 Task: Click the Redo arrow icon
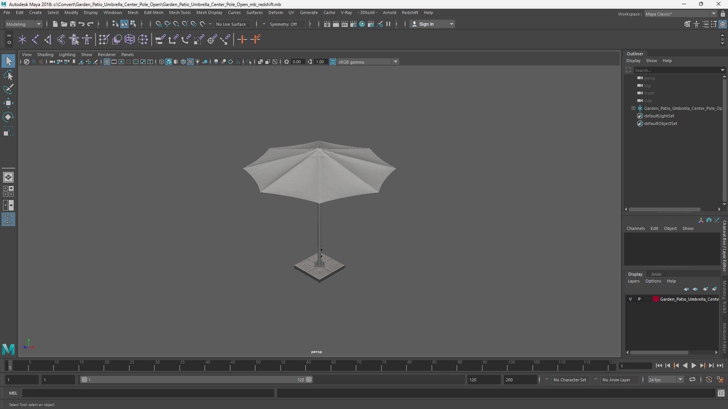90,24
